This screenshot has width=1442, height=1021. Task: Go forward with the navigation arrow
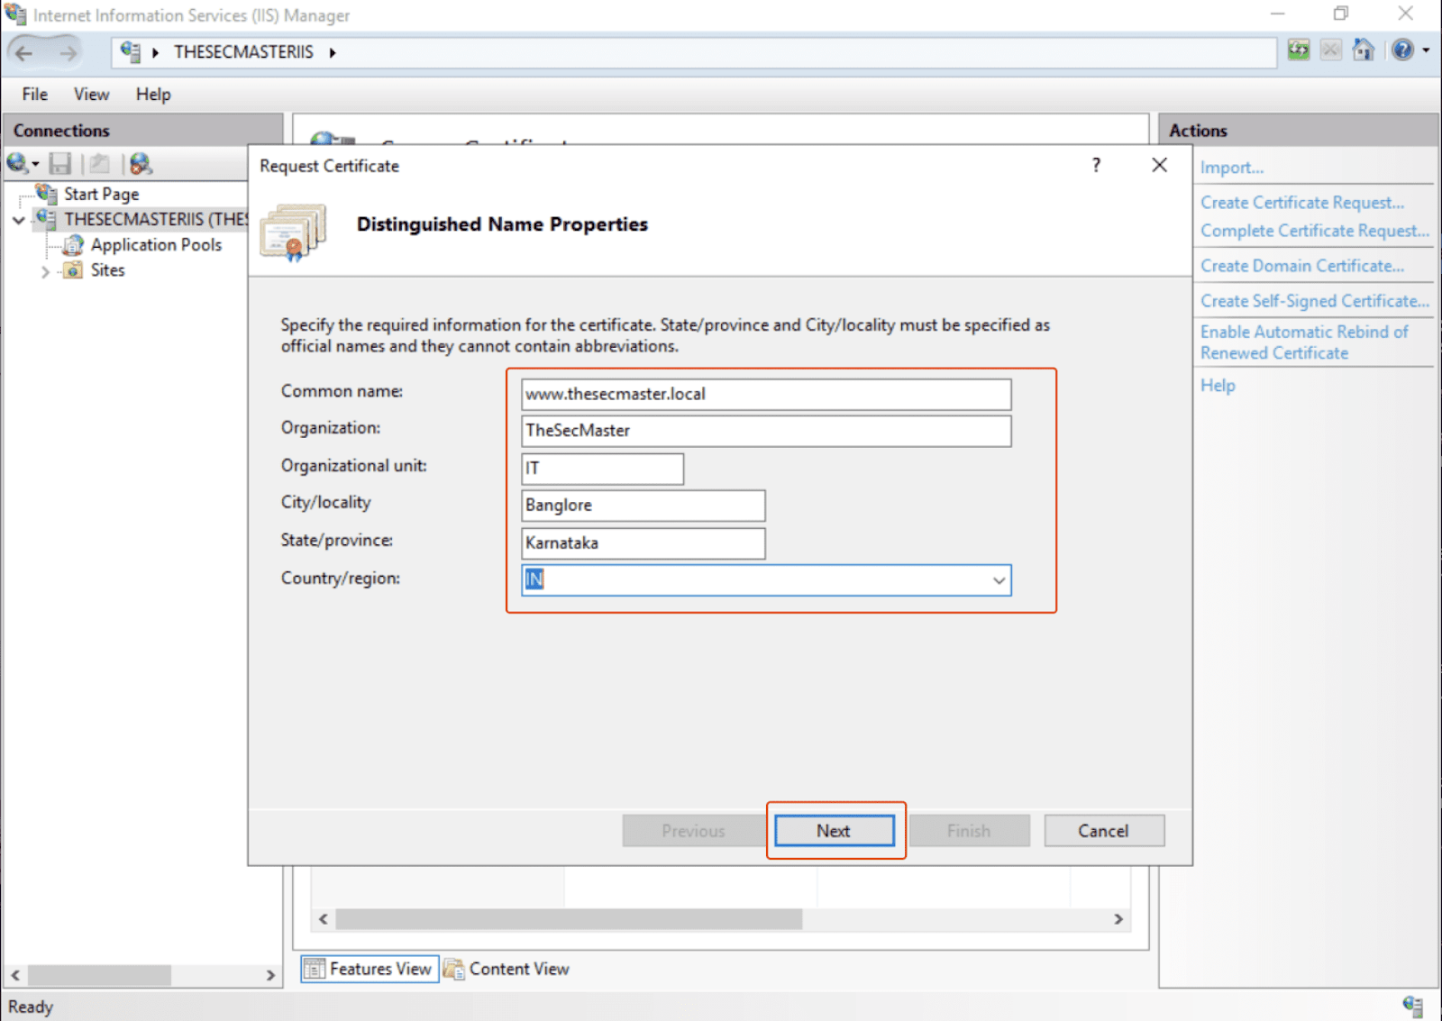coord(68,52)
